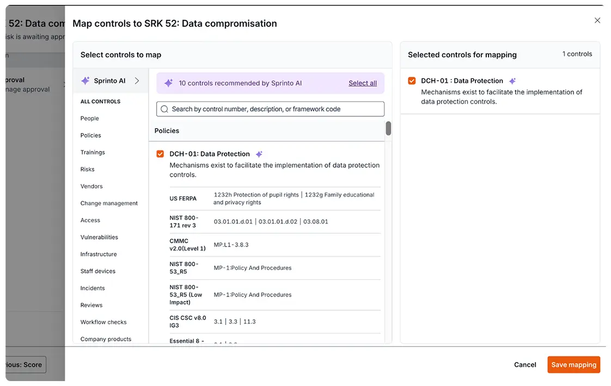Viewport: 611px width, 386px height.
Task: Cancel the control mapping
Action: pos(525,365)
